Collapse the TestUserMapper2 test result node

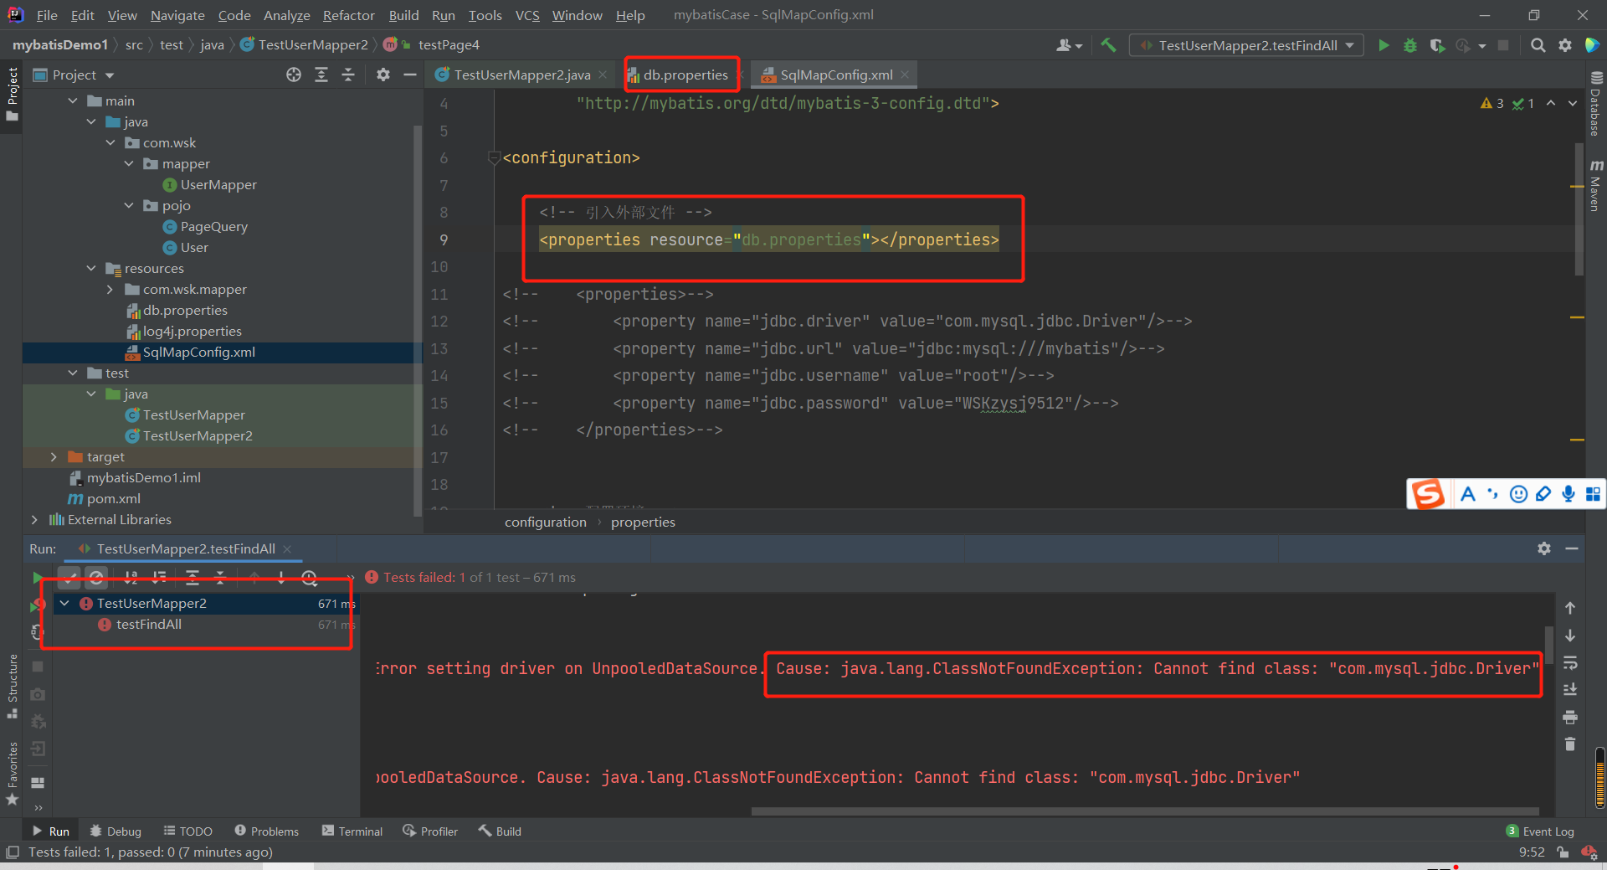(x=64, y=603)
